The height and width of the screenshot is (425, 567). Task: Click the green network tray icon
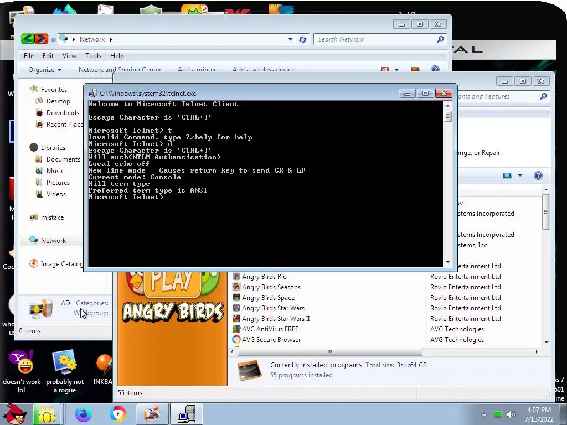[x=498, y=414]
